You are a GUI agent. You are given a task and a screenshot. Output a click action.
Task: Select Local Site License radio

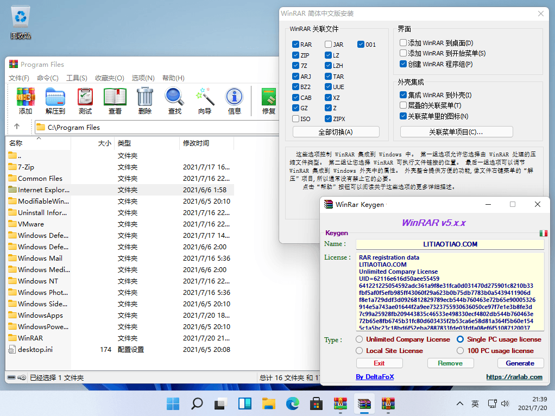point(360,350)
